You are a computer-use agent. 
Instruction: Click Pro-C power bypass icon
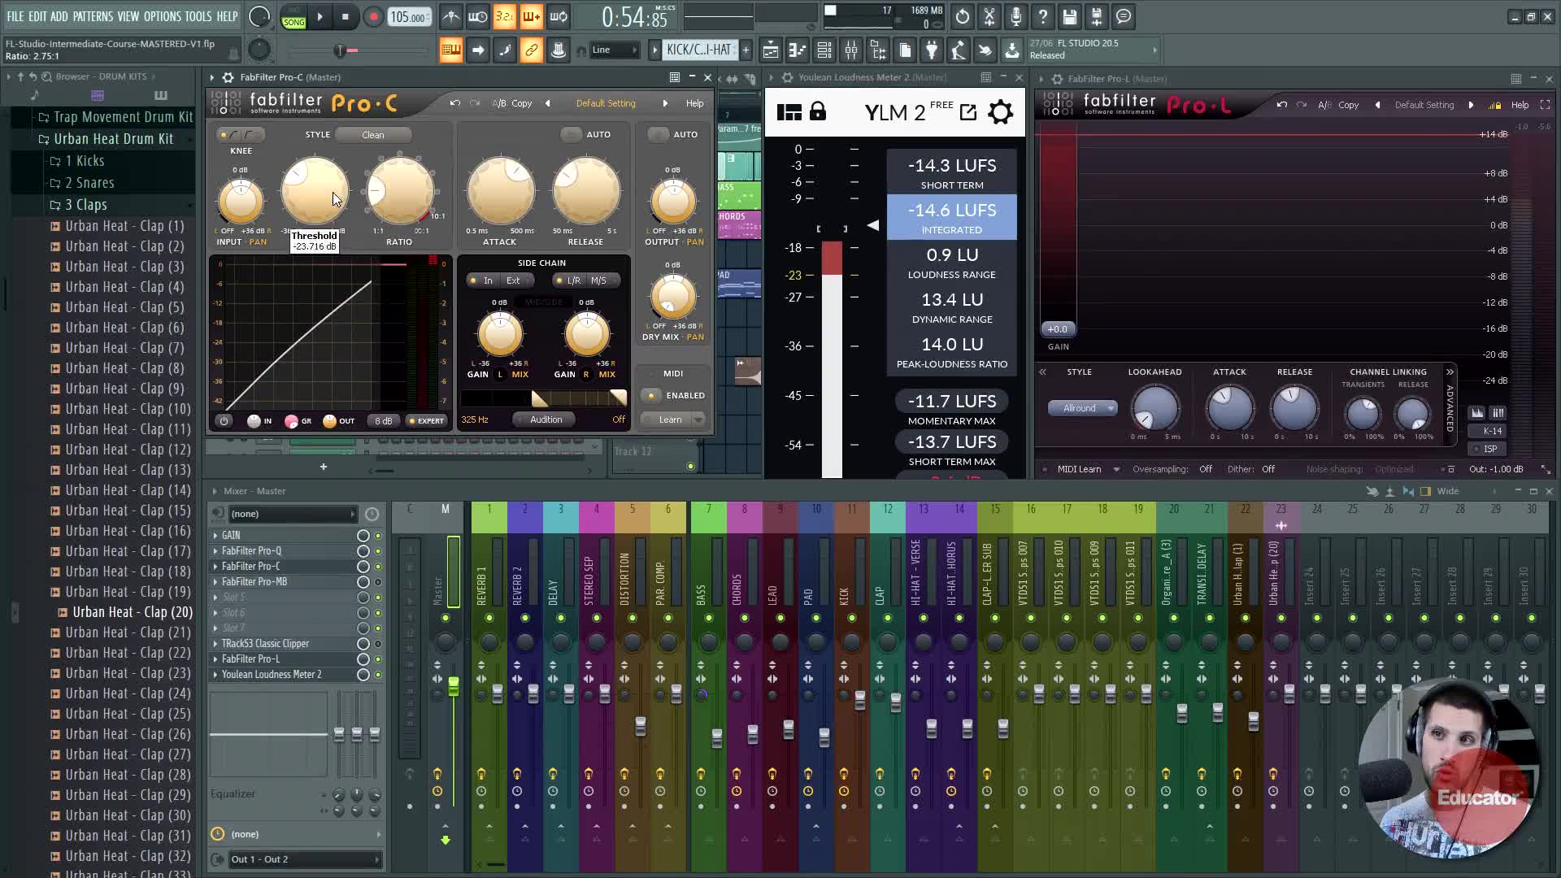click(224, 420)
